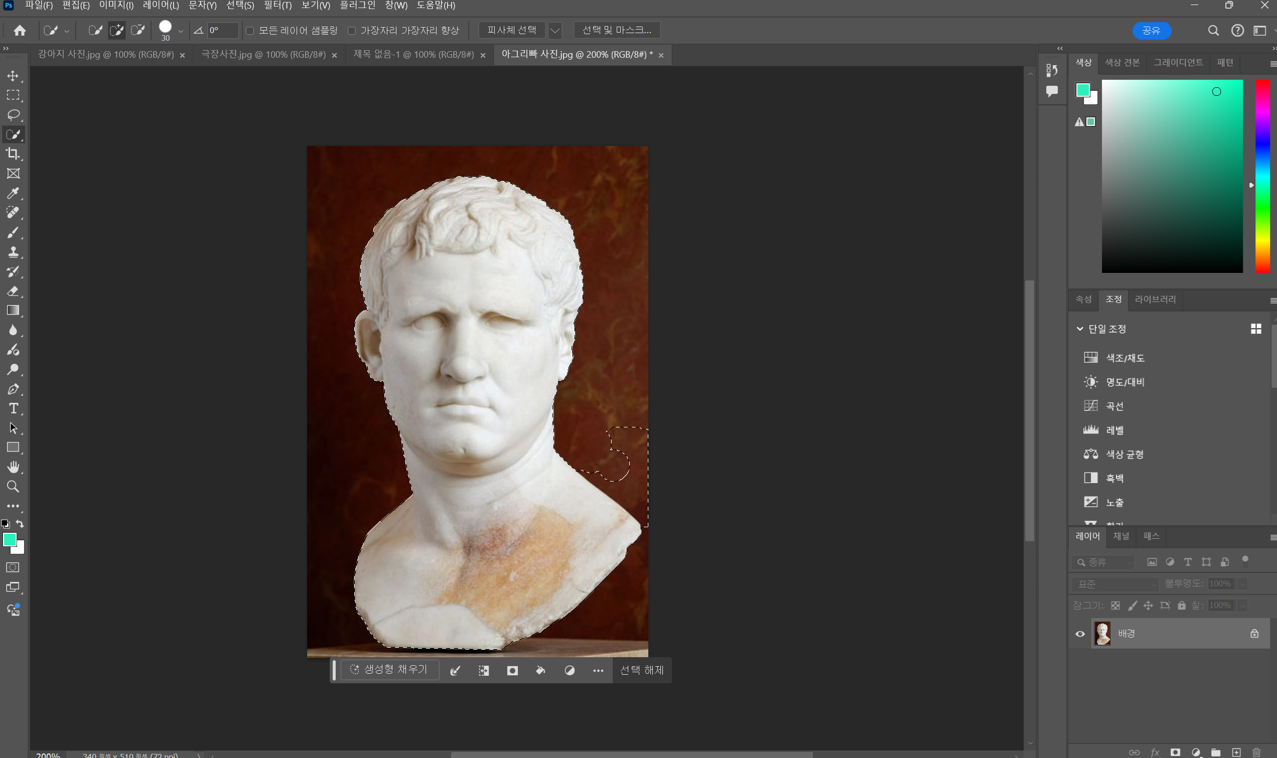Click the foreground color swatch in toolbar

[x=9, y=539]
